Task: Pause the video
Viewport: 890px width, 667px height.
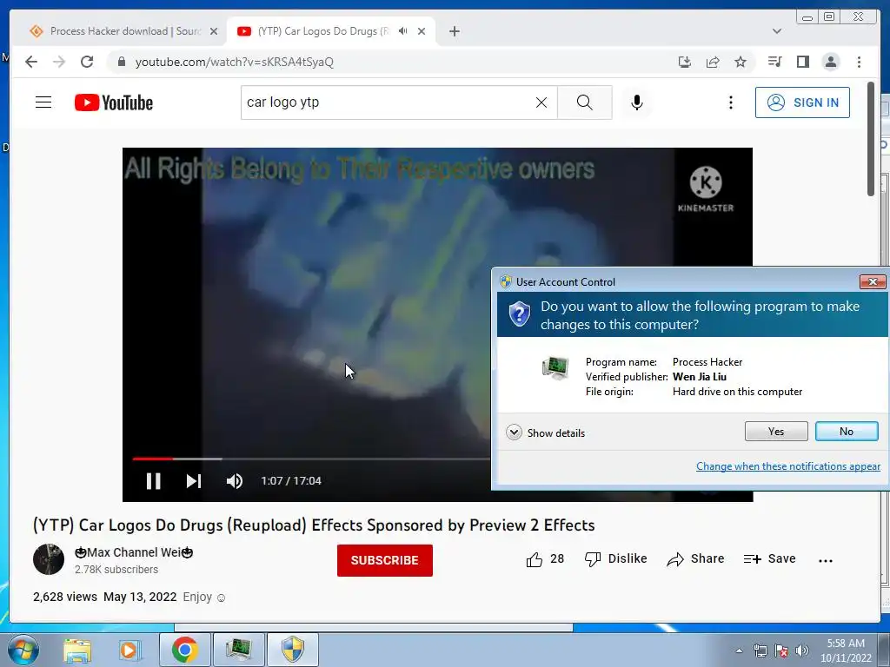Action: pyautogui.click(x=153, y=481)
